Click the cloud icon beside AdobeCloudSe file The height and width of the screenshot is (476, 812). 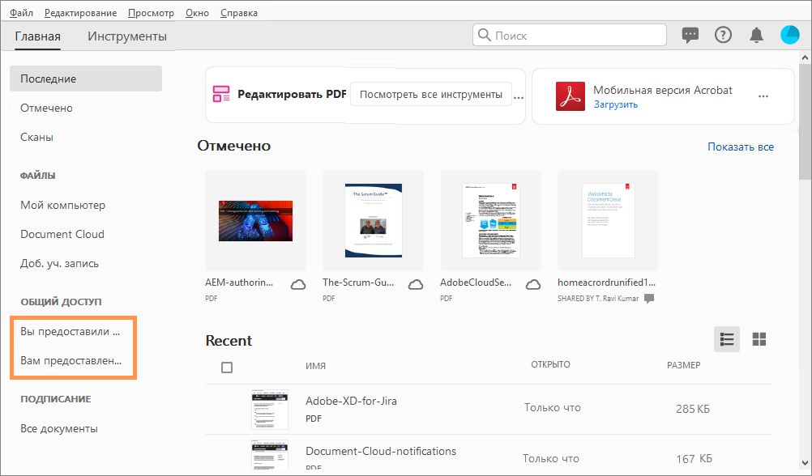point(533,285)
